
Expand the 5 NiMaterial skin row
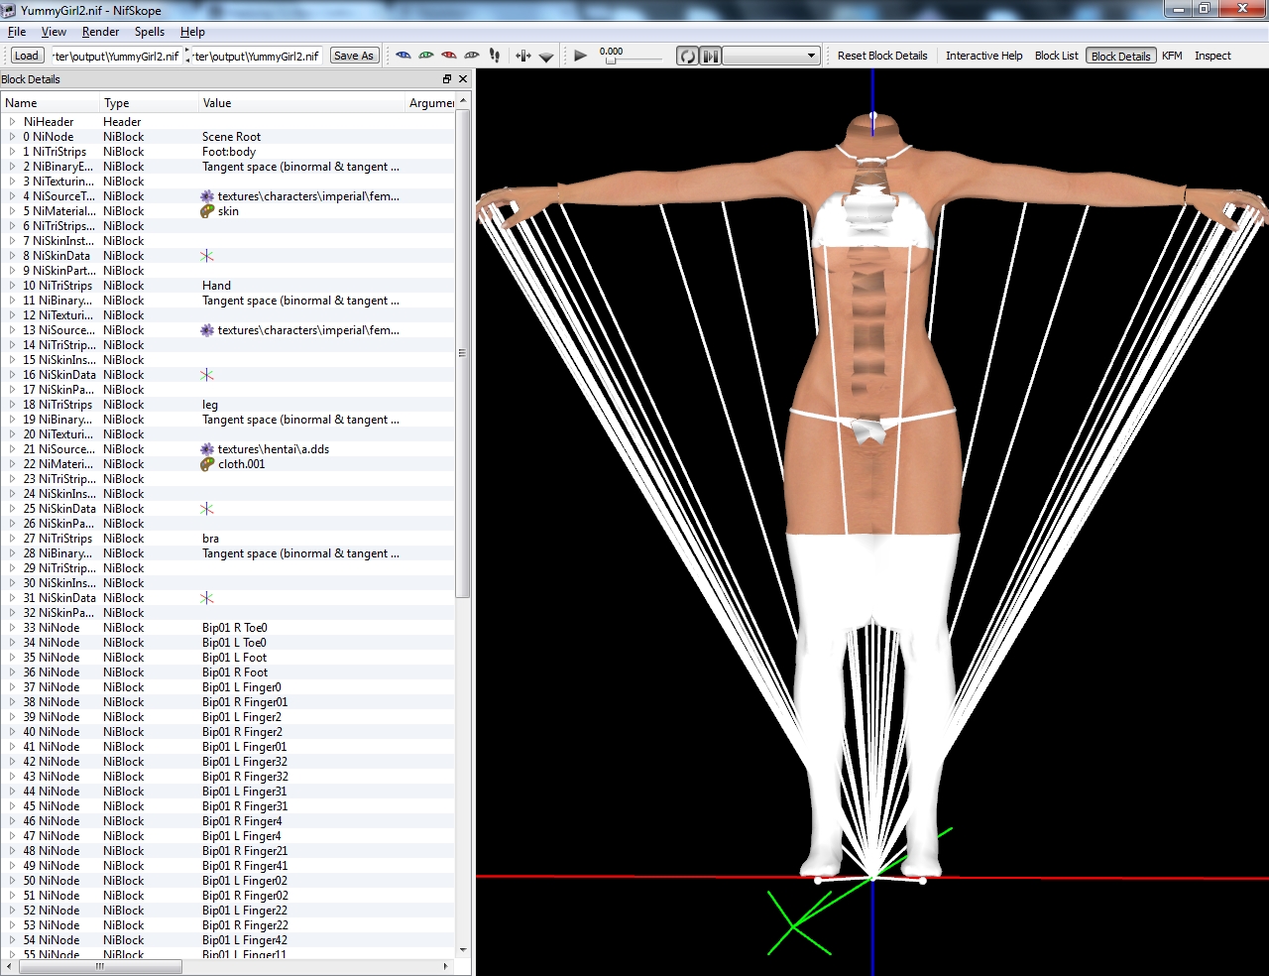pos(12,211)
